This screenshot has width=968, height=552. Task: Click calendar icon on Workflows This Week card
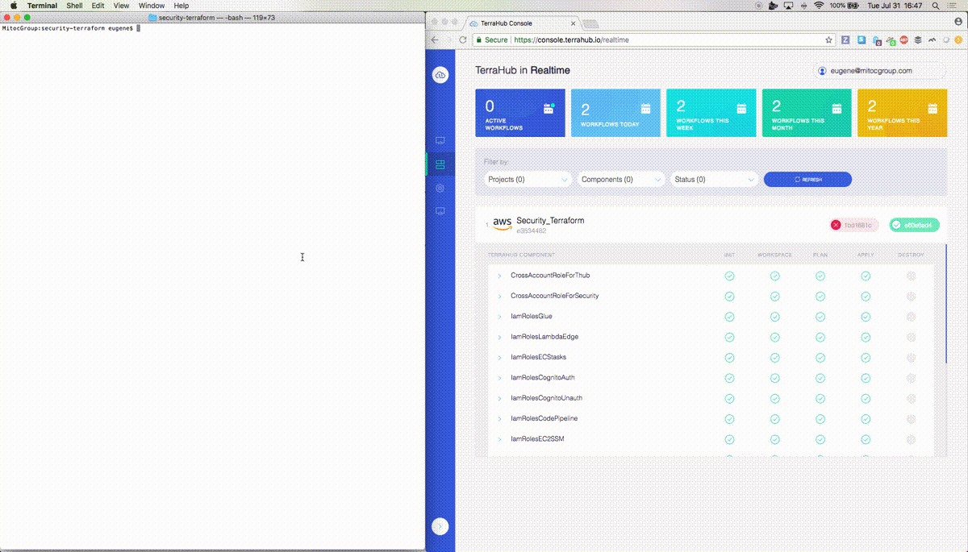[x=741, y=108]
